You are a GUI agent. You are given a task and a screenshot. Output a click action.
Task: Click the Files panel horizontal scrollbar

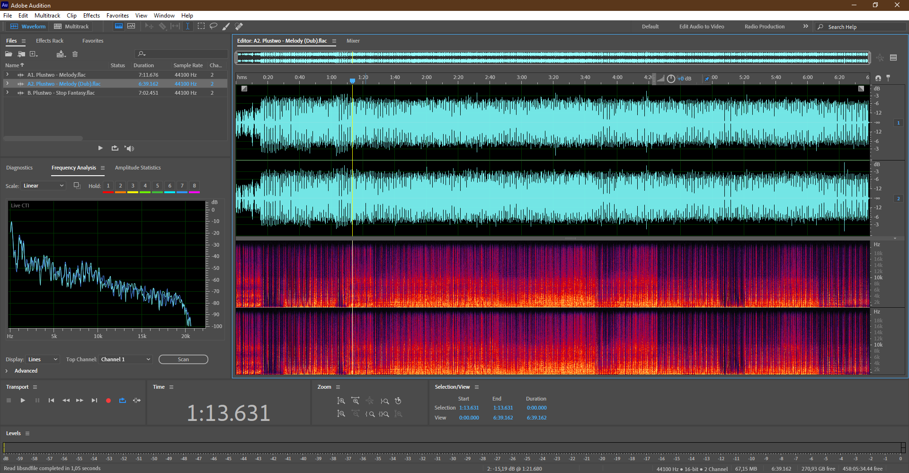coord(43,138)
